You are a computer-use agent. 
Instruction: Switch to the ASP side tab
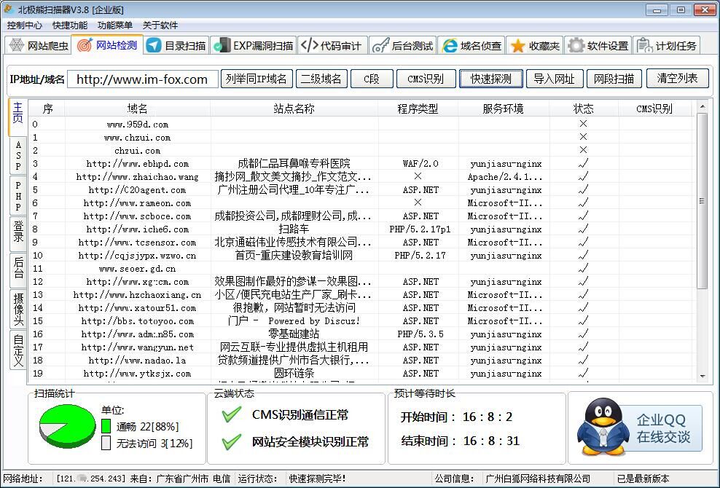[x=18, y=156]
